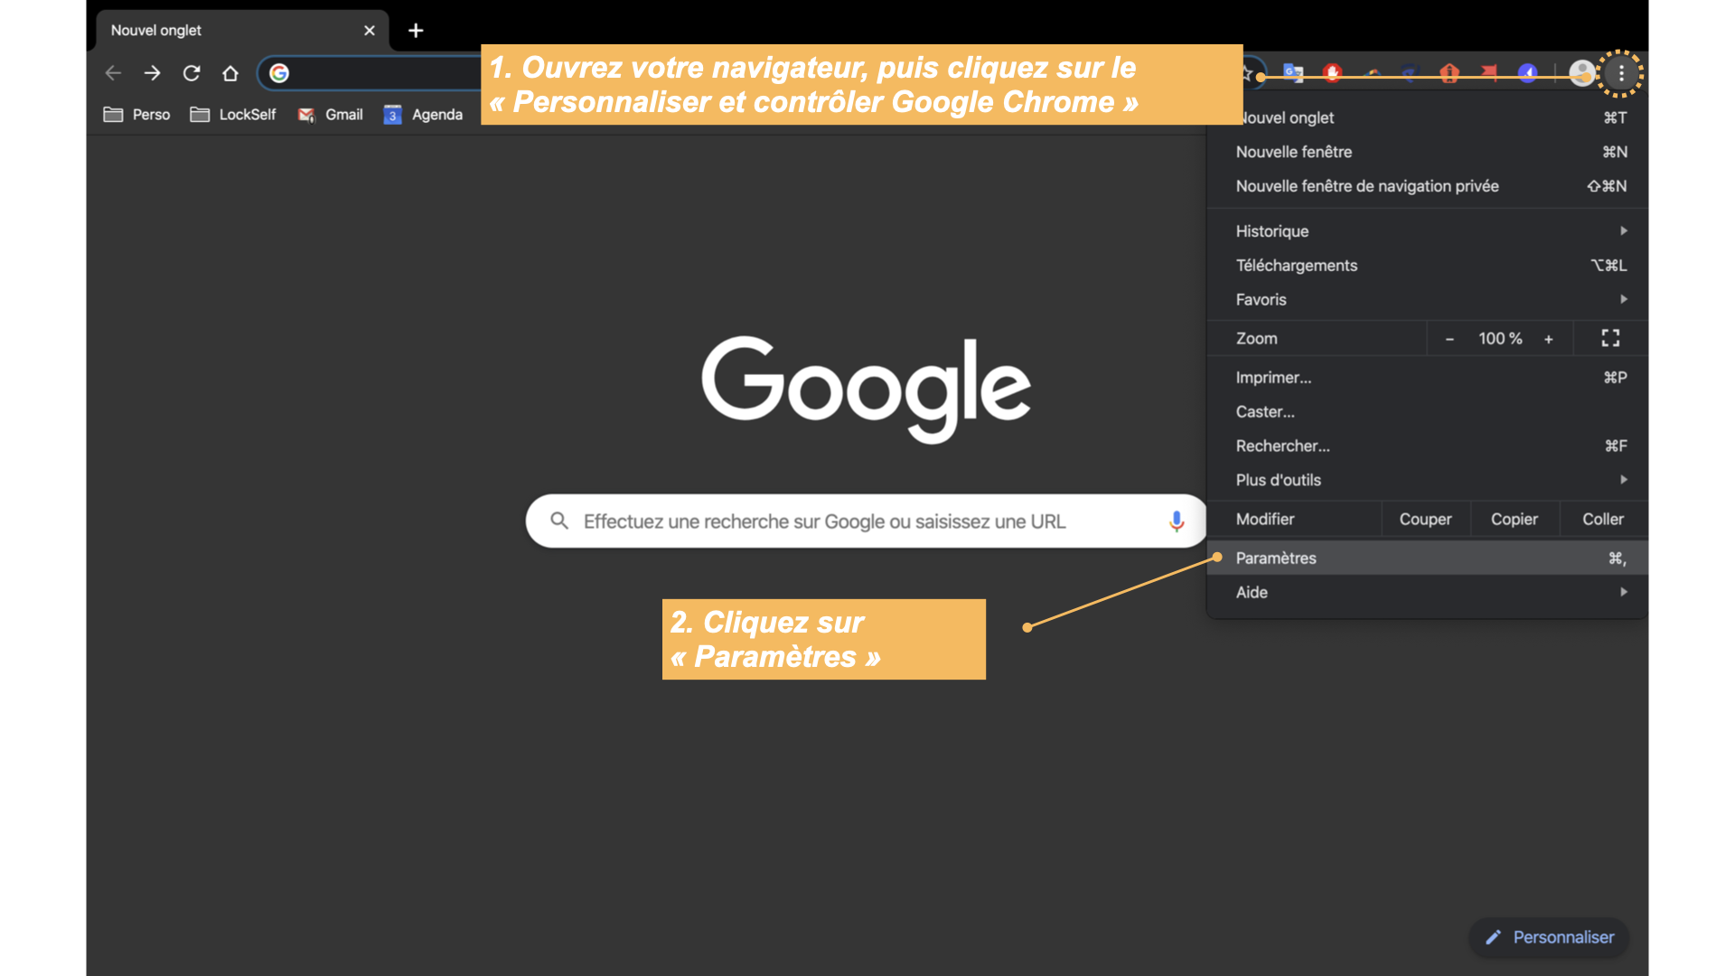Image resolution: width=1735 pixels, height=976 pixels.
Task: Open a new tab with the plus button
Action: click(x=416, y=31)
